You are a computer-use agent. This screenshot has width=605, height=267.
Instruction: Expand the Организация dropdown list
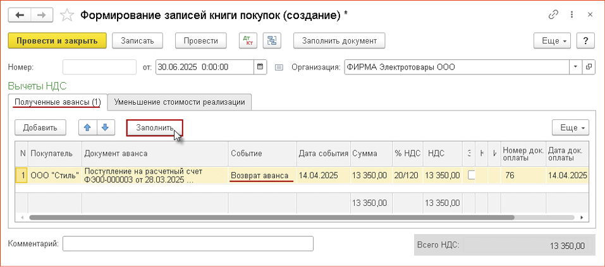coord(575,66)
